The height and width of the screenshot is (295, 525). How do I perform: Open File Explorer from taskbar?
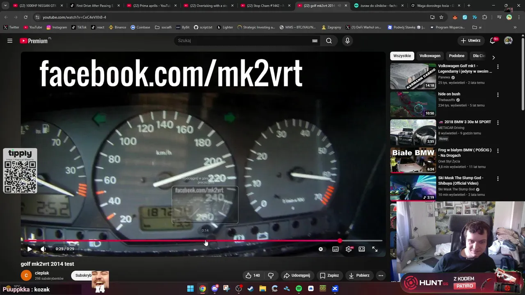[262, 288]
